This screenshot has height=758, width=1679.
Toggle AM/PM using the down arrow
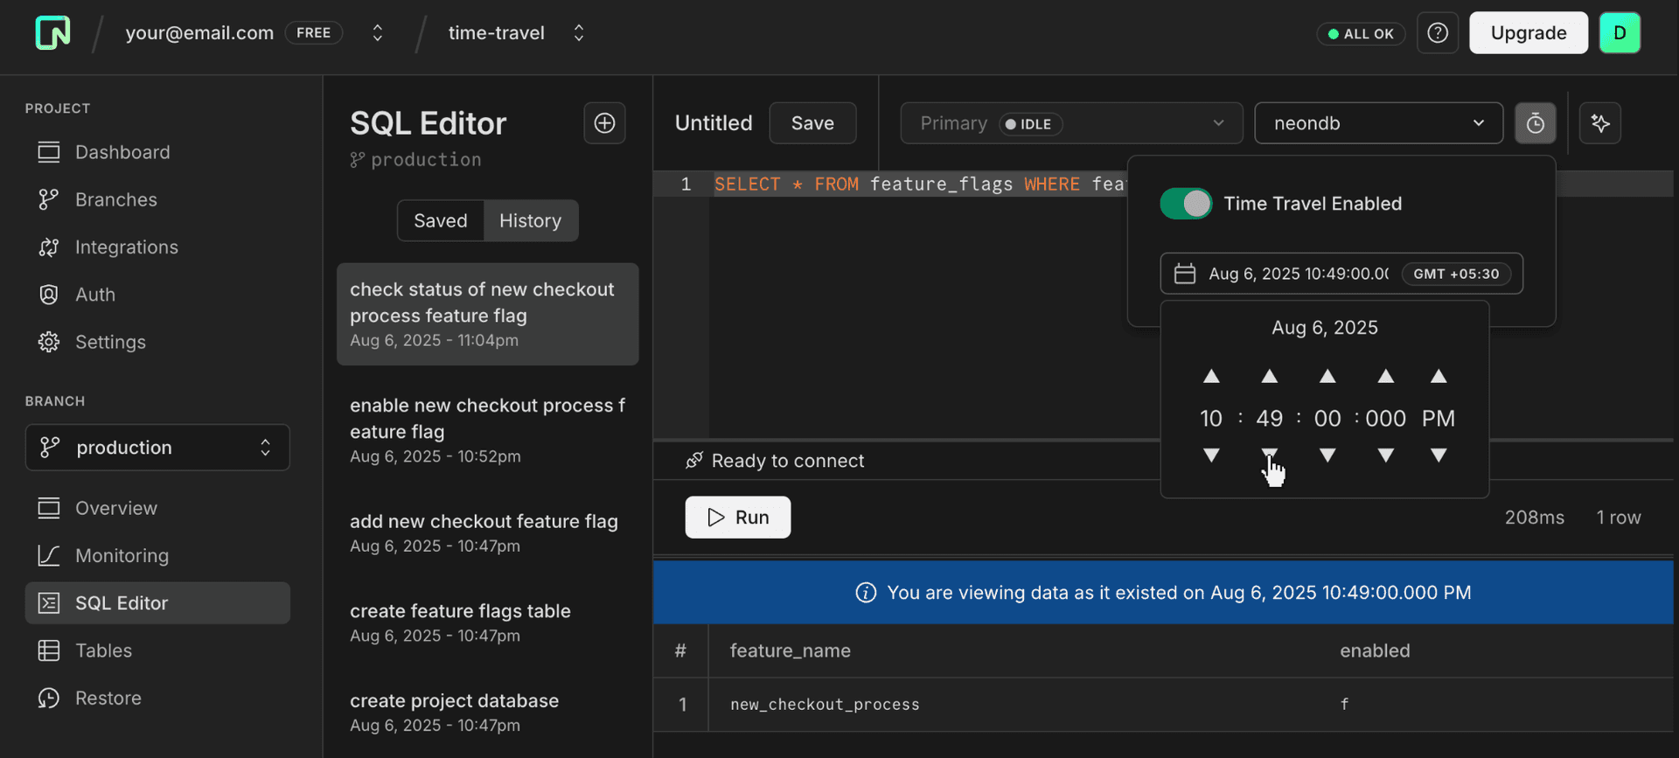[1439, 455]
